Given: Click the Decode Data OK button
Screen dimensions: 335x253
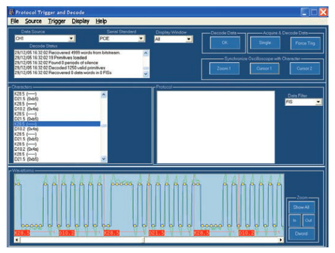Looking at the screenshot, I should tap(225, 42).
